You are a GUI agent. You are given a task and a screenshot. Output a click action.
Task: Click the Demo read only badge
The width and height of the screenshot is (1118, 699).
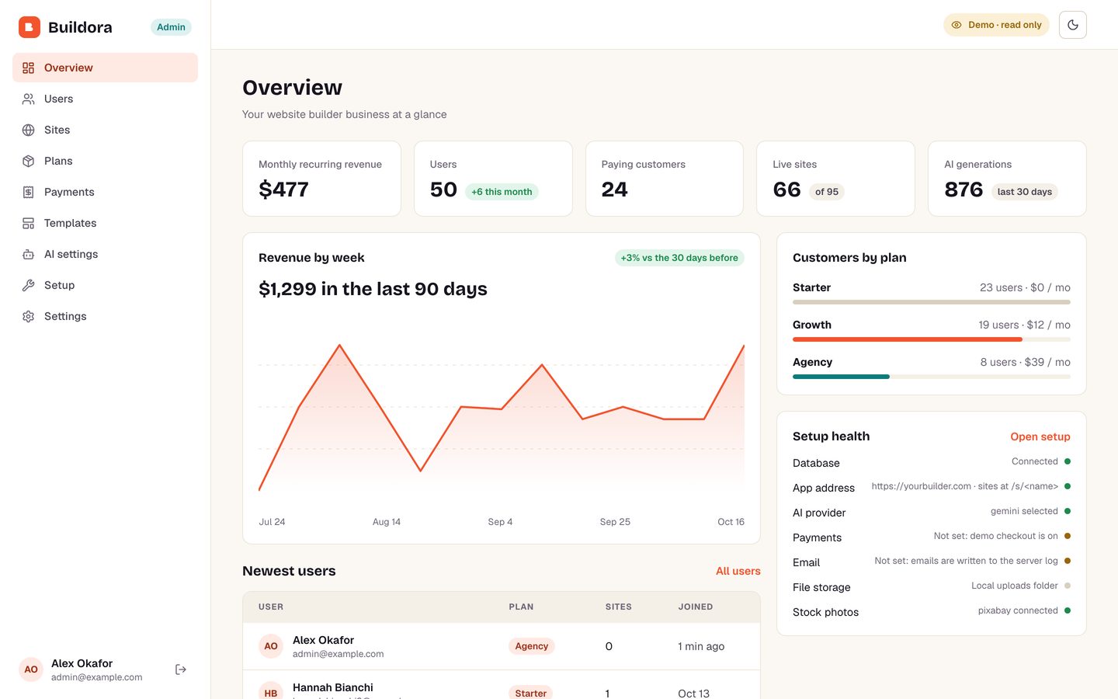(x=996, y=25)
